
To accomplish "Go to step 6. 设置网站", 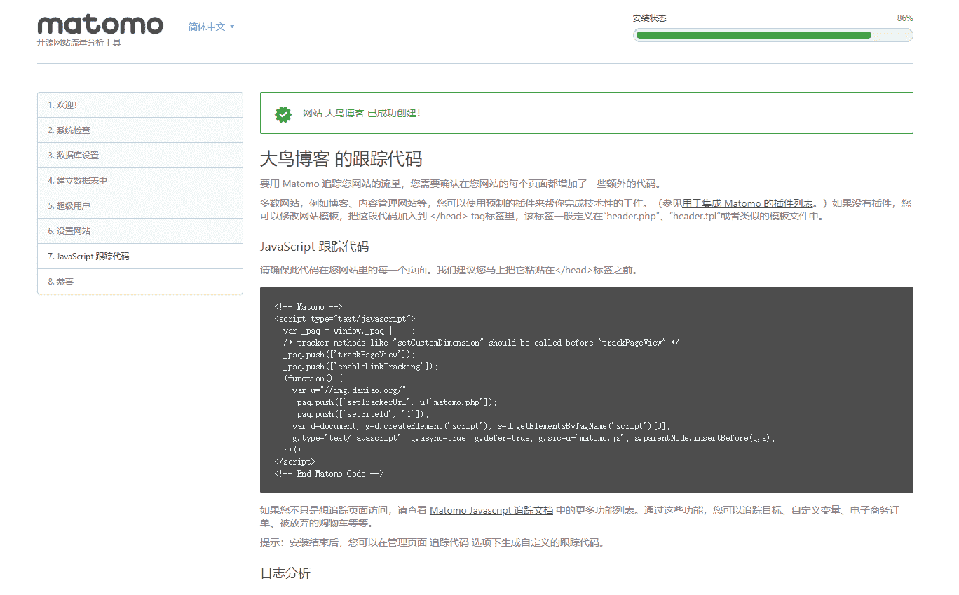I will [x=140, y=231].
